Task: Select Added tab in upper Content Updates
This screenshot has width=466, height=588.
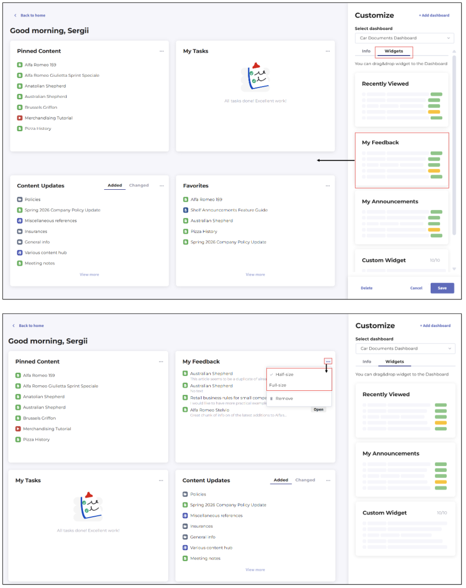Action: (115, 185)
